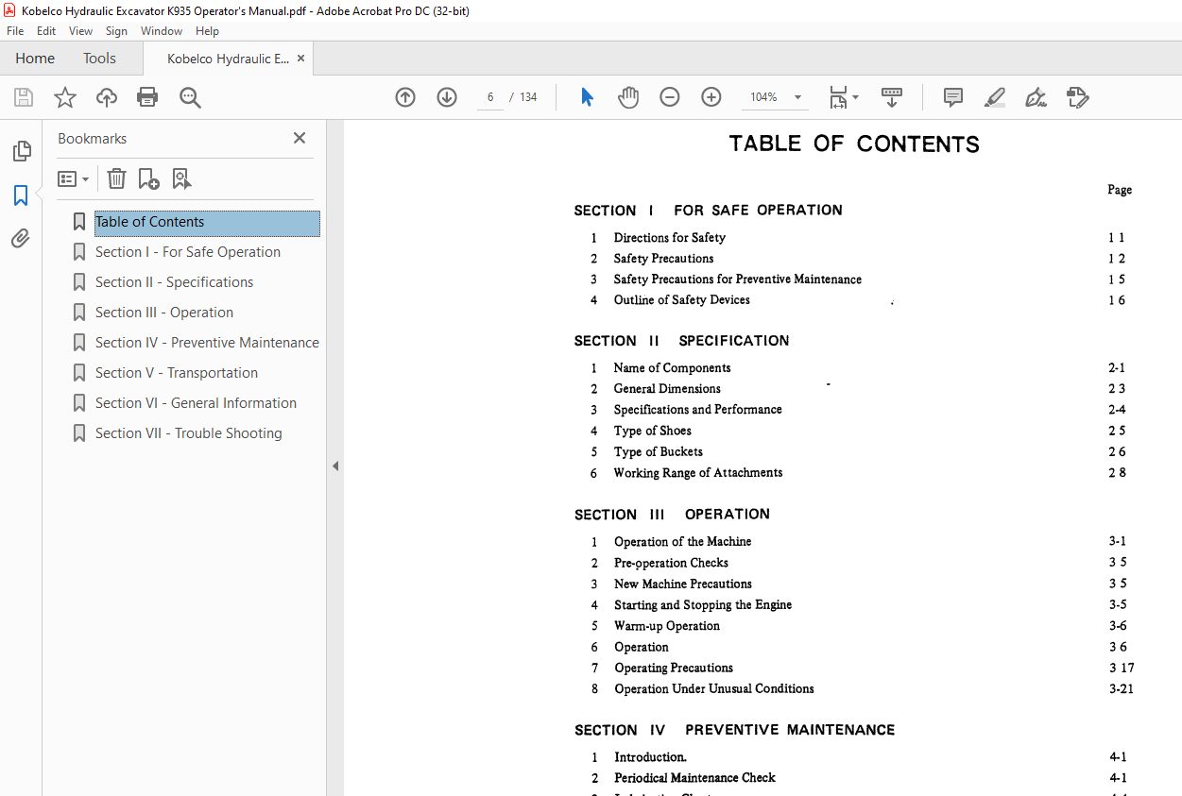Click 'Safety Precautions for Preventive Maintenance' line
Image resolution: width=1182 pixels, height=796 pixels.
pyautogui.click(x=737, y=279)
